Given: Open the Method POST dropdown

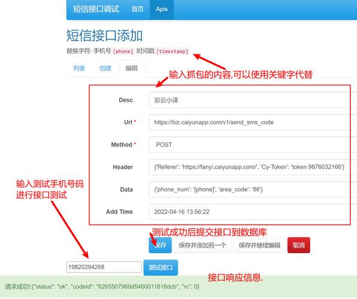Looking at the screenshot, I should tap(253, 145).
